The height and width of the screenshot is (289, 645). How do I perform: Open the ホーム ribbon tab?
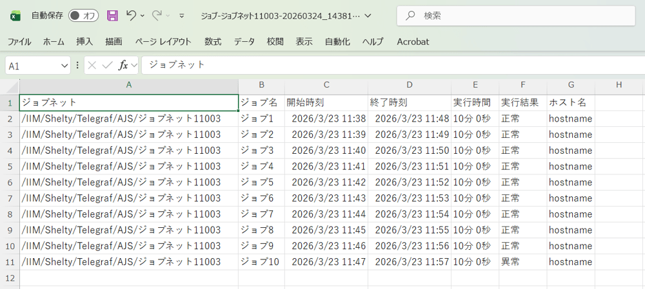point(54,41)
